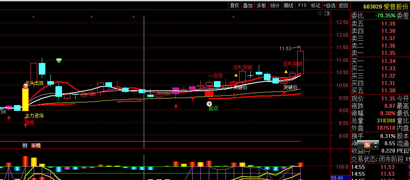Toggle the side panel icon beside diamond
This screenshot has height=180, width=410.
[x=327, y=14]
